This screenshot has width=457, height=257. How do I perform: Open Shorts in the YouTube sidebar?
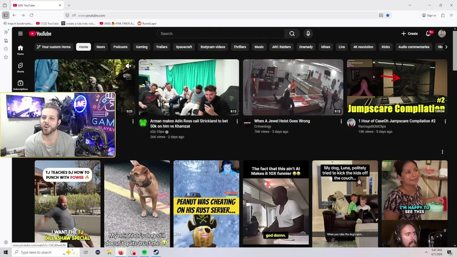point(20,67)
